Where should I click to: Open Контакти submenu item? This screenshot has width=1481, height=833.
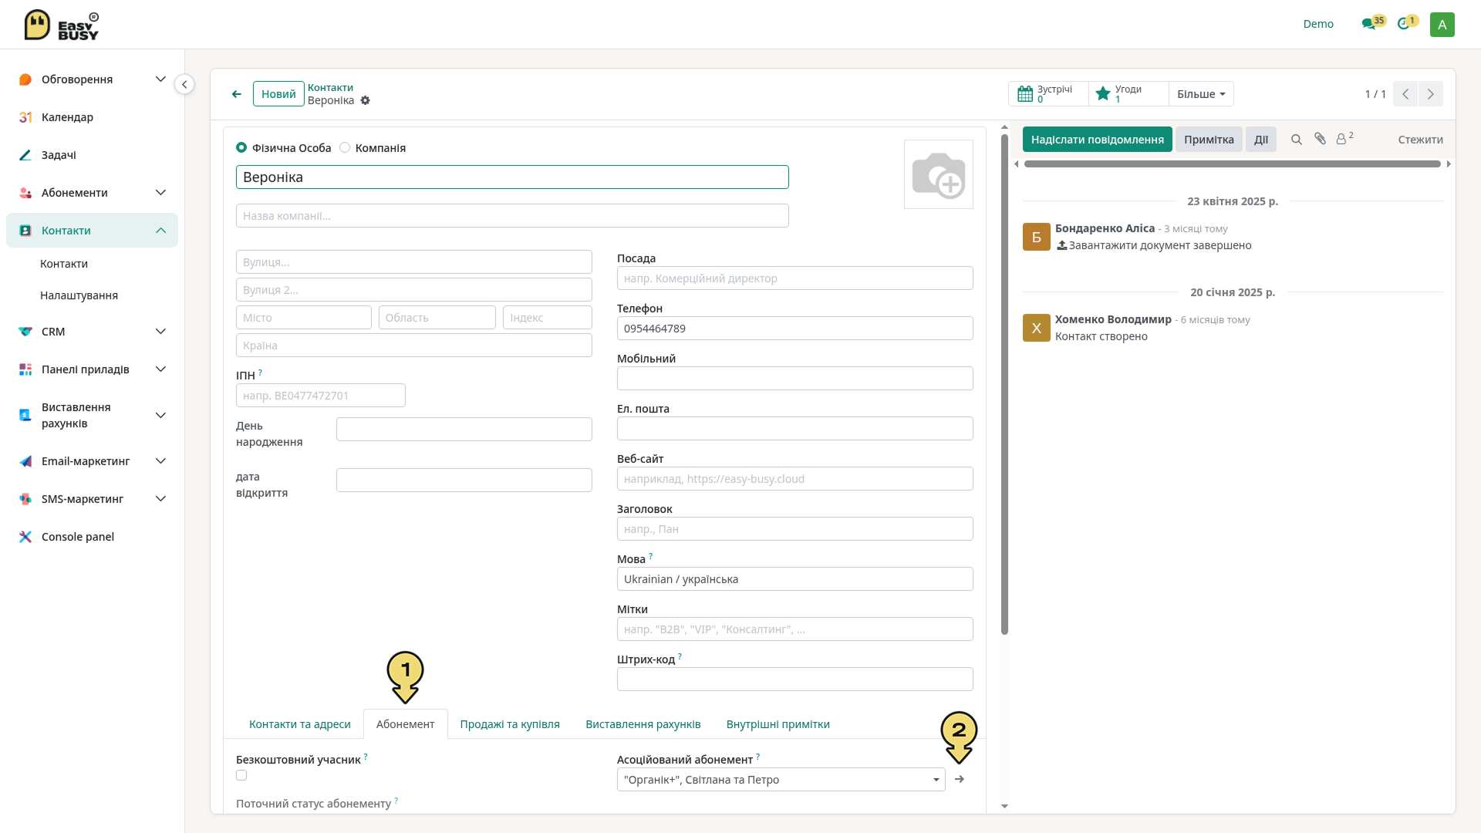(x=64, y=264)
